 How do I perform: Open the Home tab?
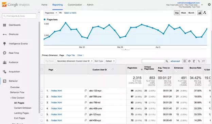coord(45,5)
